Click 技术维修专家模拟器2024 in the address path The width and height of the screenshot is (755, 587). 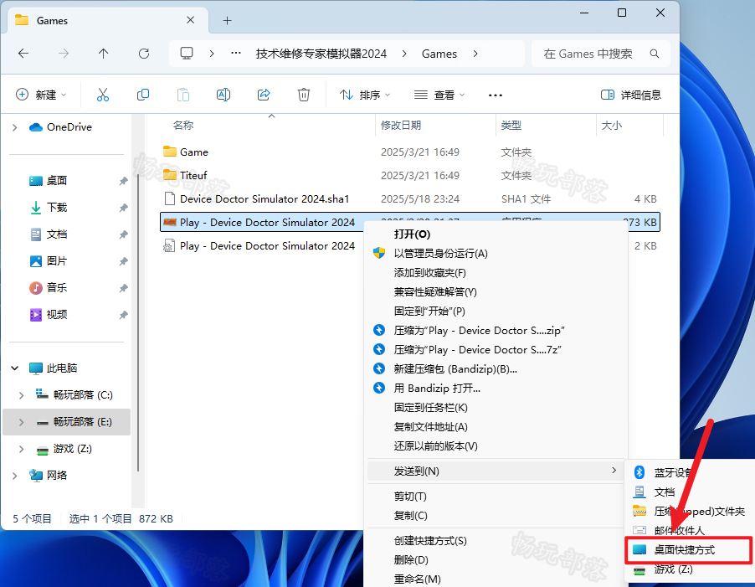321,54
